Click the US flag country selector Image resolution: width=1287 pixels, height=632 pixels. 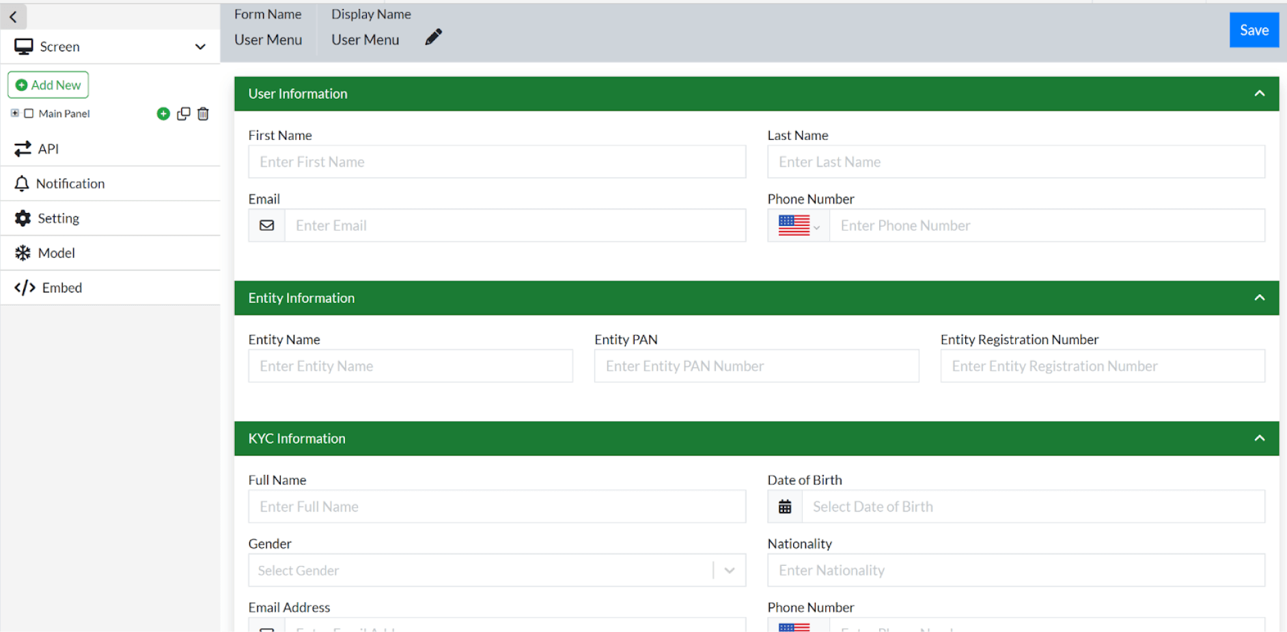tap(799, 226)
